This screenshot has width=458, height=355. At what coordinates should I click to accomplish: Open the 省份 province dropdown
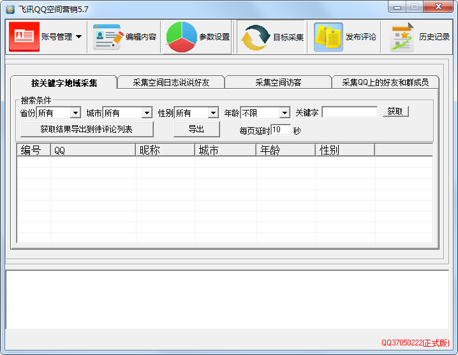[75, 113]
